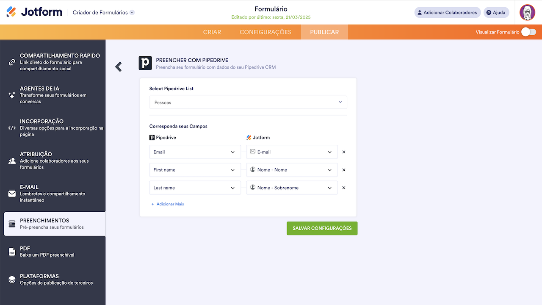Expand the Criador de Formulários chevron
Viewport: 542px width, 305px height.
(132, 12)
